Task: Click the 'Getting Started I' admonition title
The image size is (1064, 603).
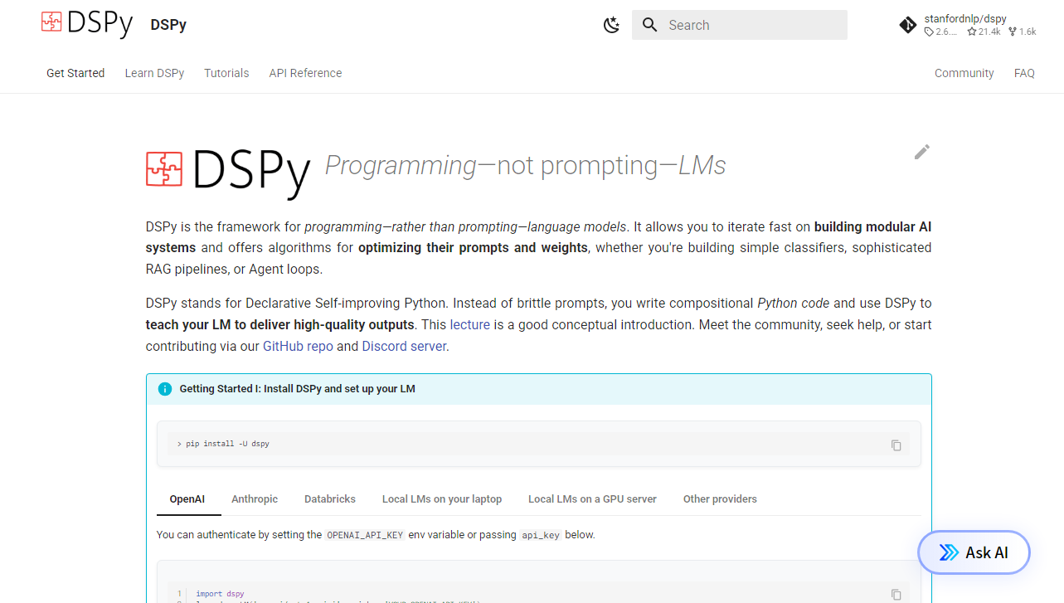Action: click(297, 389)
